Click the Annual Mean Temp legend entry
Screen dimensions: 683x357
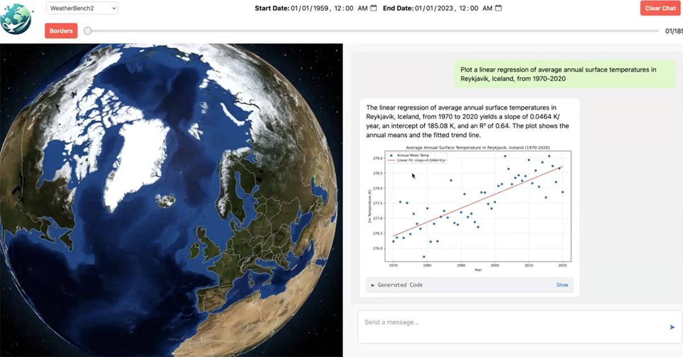[413, 156]
